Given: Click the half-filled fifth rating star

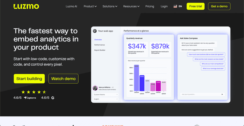Looking at the screenshot, I should coord(44,92).
